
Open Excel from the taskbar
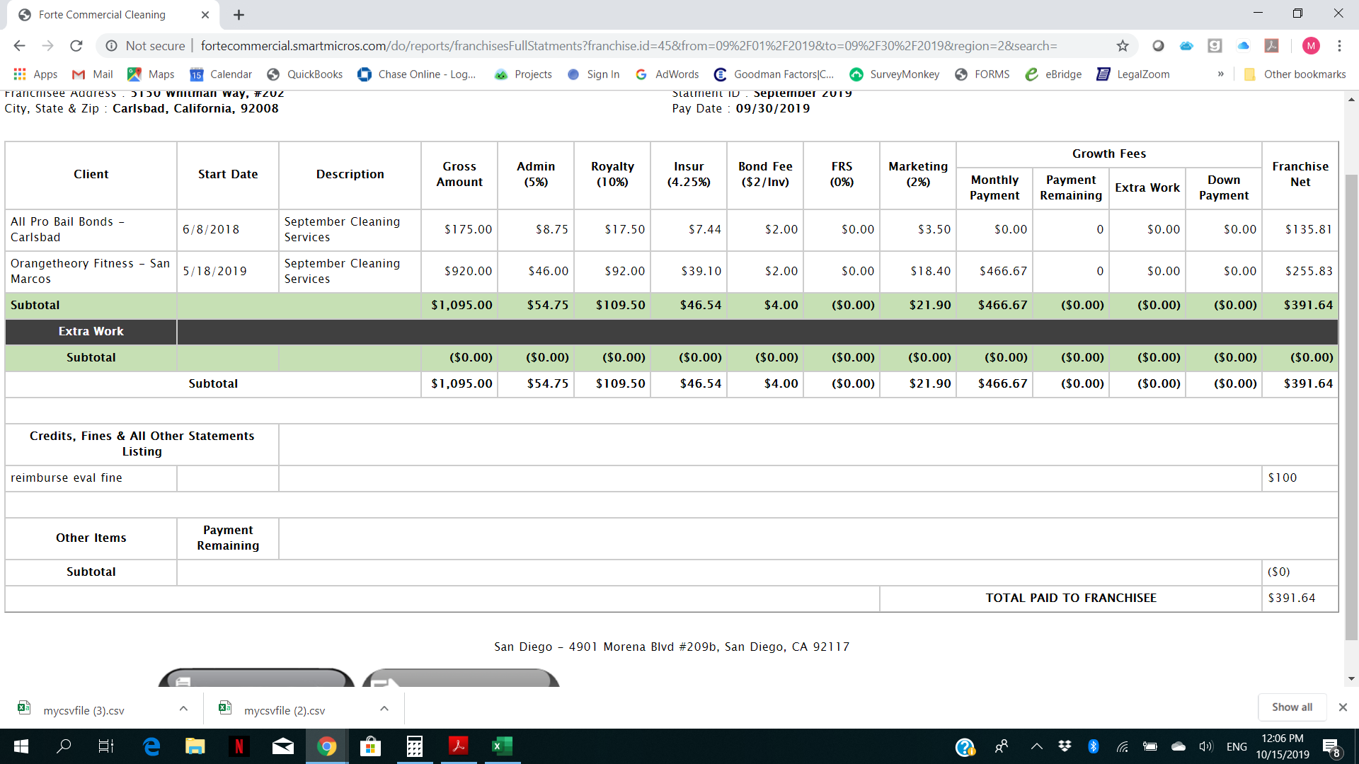coord(503,746)
